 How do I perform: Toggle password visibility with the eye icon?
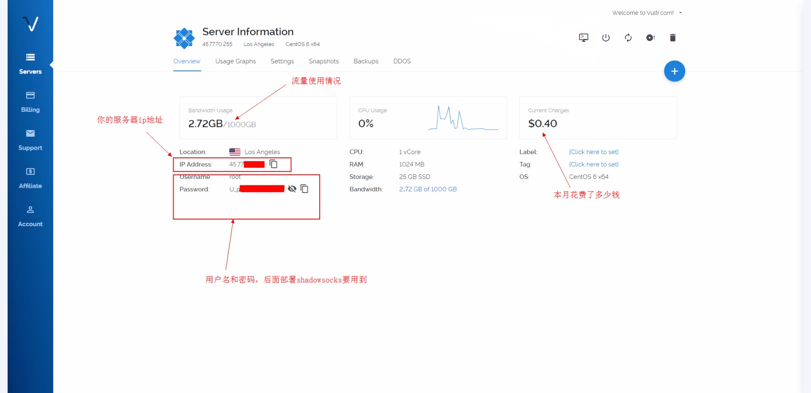click(292, 189)
